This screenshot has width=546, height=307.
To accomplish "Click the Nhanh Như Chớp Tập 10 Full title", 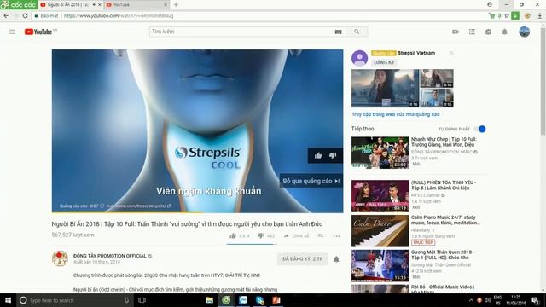I will coord(444,142).
